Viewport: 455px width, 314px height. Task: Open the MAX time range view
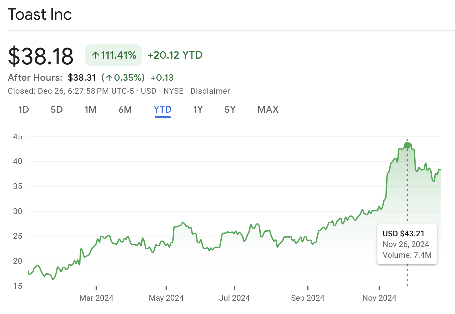pos(268,109)
